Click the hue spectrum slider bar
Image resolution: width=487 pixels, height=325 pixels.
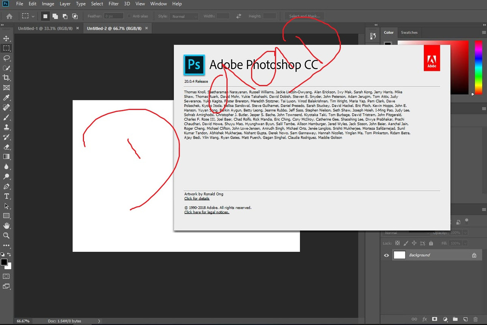(478, 67)
